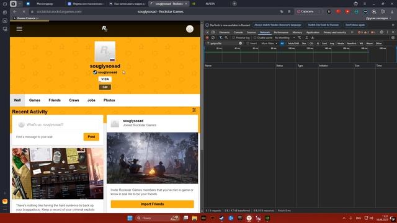The width and height of the screenshot is (397, 223).
Task: Open the DevTools Application tab
Action: pyautogui.click(x=313, y=32)
